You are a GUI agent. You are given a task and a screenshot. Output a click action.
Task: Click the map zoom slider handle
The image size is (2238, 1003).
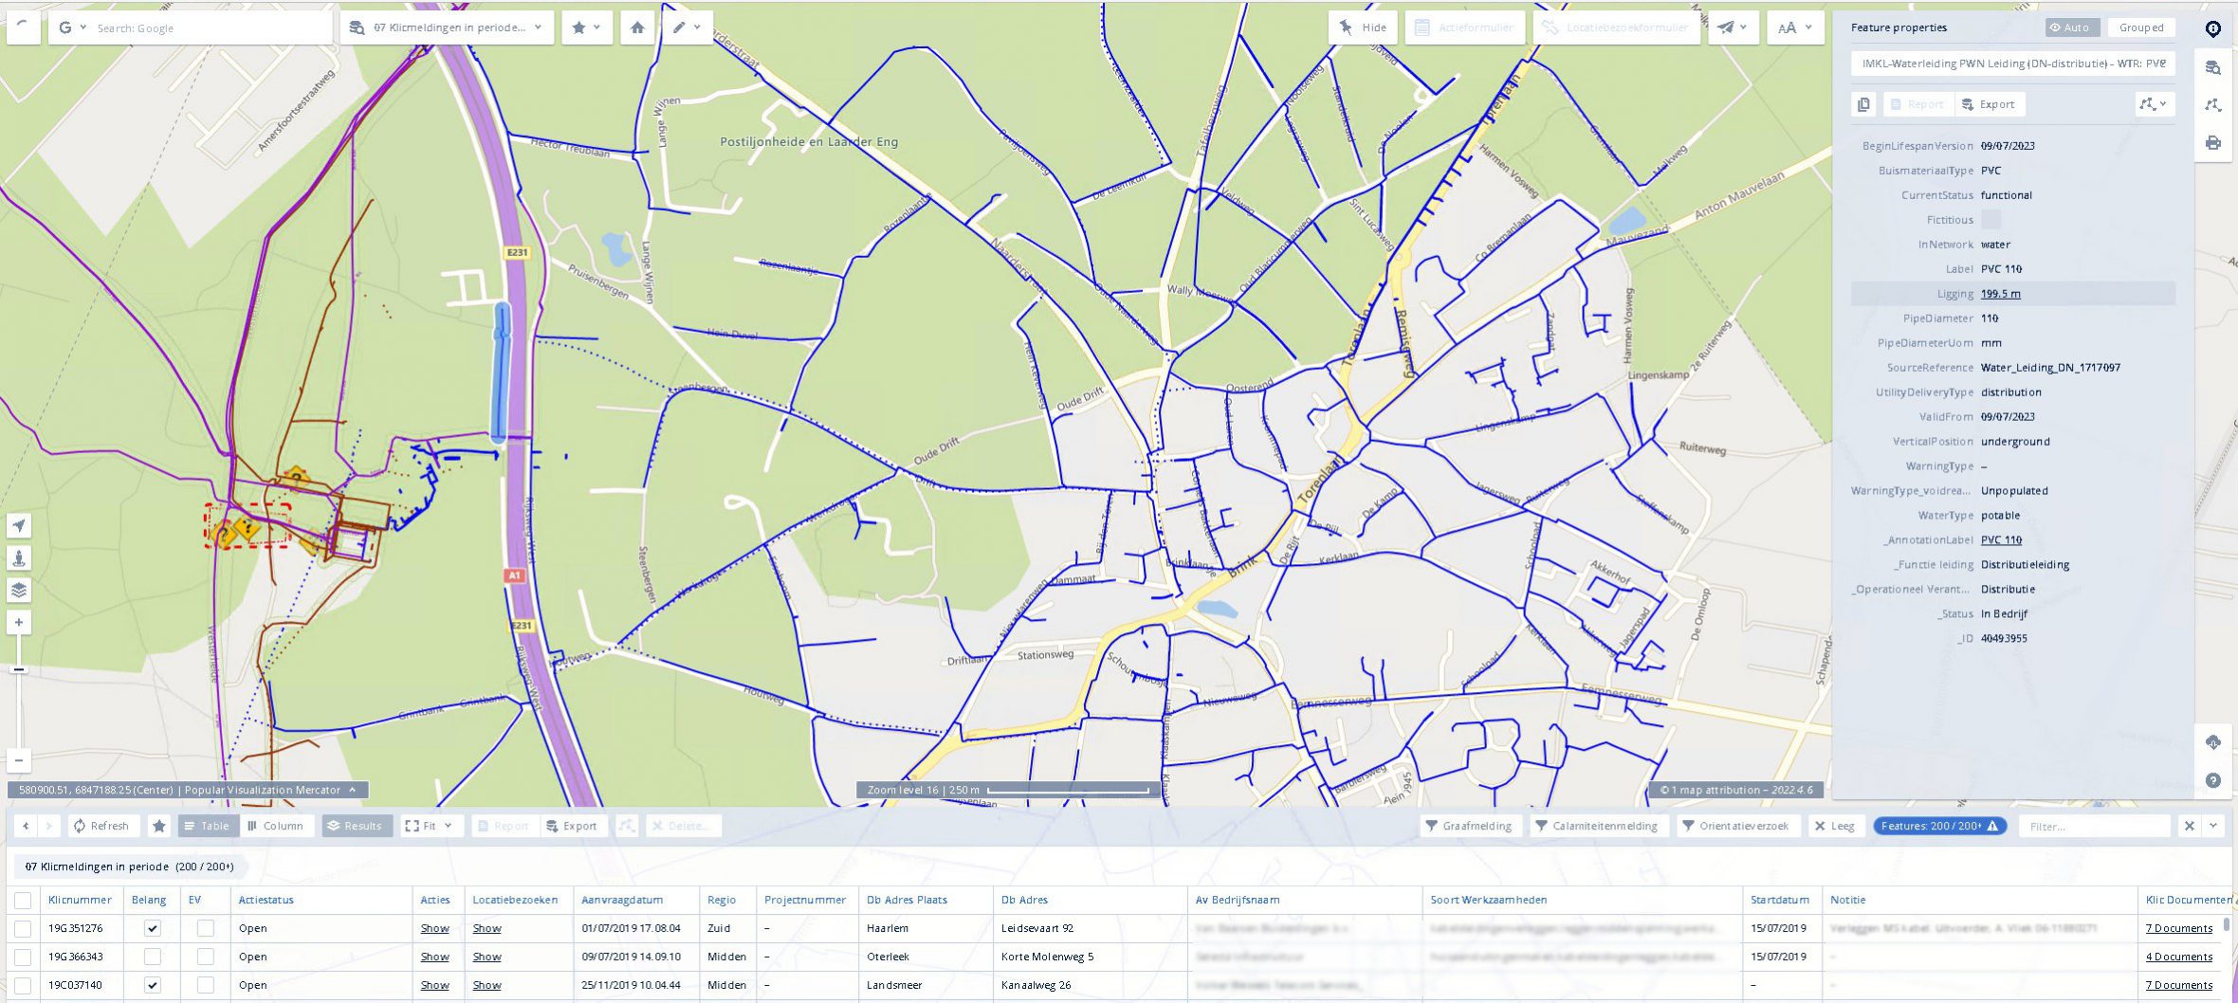coord(19,669)
